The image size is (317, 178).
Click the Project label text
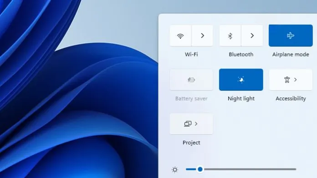[x=191, y=142]
